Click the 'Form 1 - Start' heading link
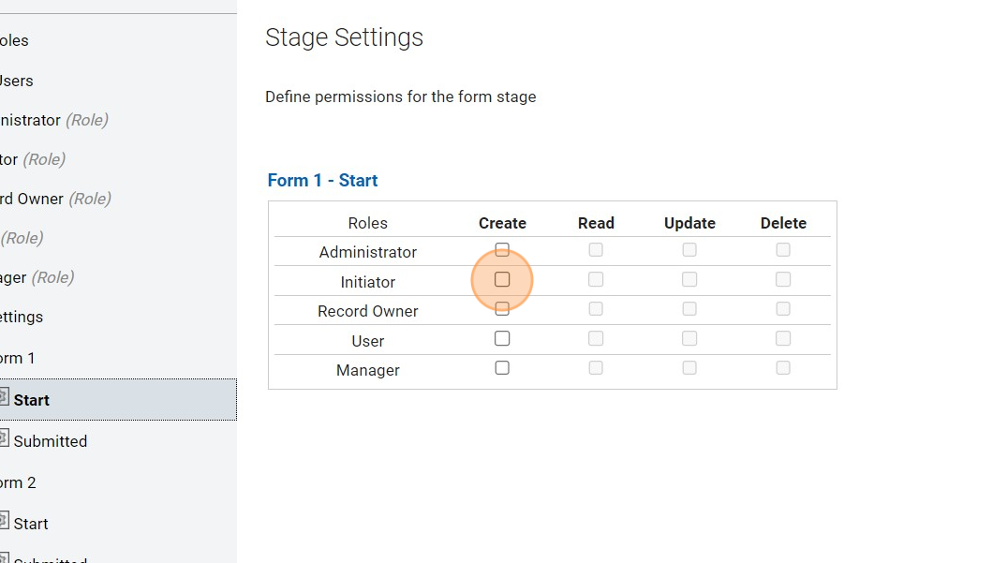The image size is (1007, 563). point(322,181)
